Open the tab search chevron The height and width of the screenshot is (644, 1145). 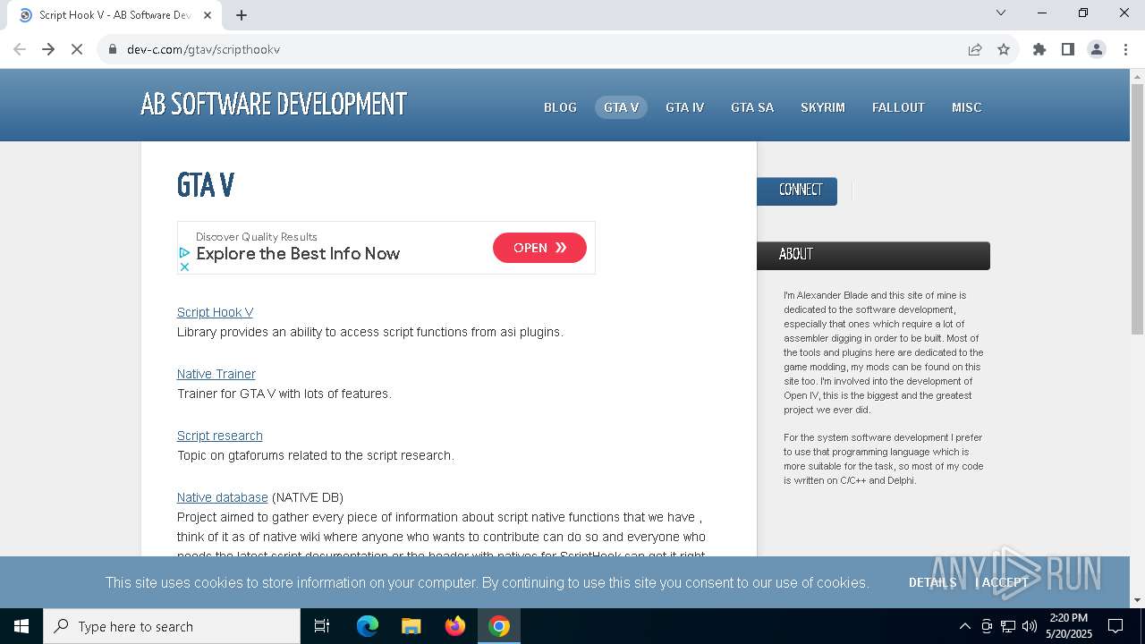coord(1001,13)
